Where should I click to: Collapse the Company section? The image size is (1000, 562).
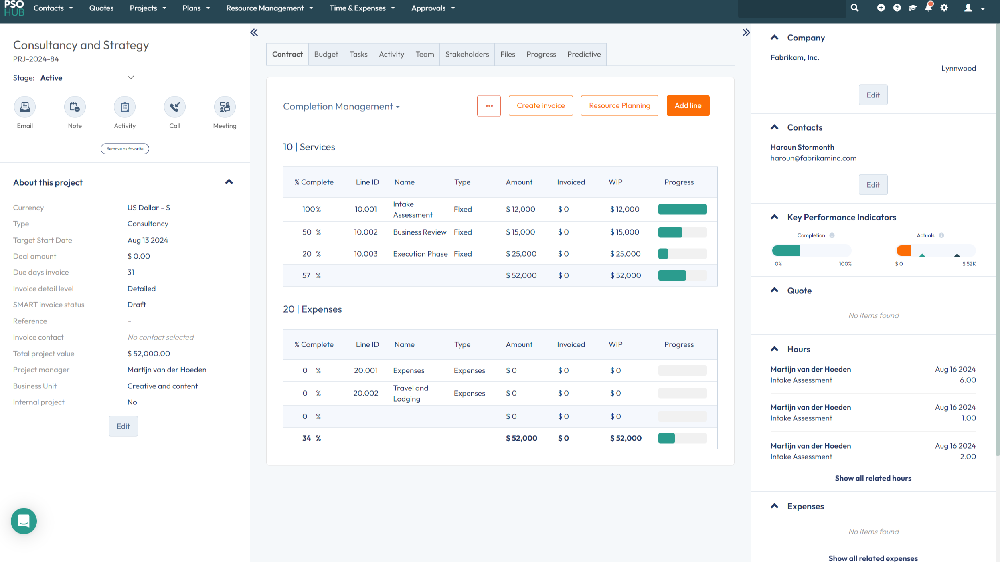(x=774, y=37)
